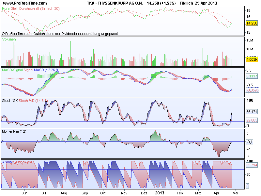Click the 22,605 stochastic %D value tag
261x196 pixels.
coord(252,120)
